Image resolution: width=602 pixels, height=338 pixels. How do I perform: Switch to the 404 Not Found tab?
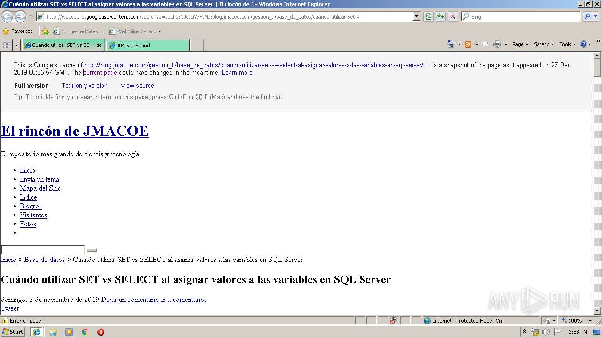[x=147, y=46]
